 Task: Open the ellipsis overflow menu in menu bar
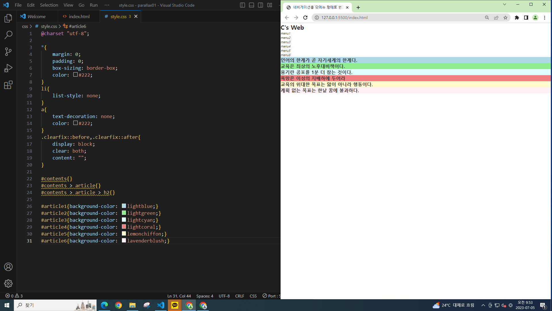(x=107, y=5)
